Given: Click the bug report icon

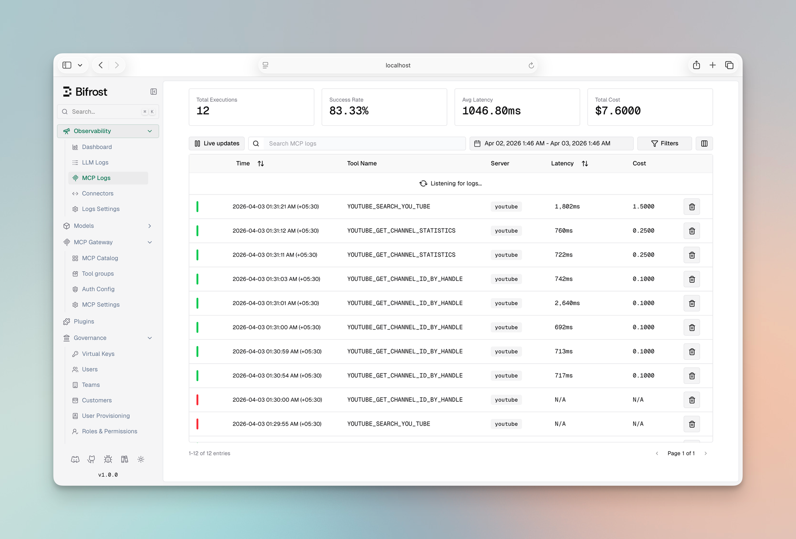Looking at the screenshot, I should [108, 459].
